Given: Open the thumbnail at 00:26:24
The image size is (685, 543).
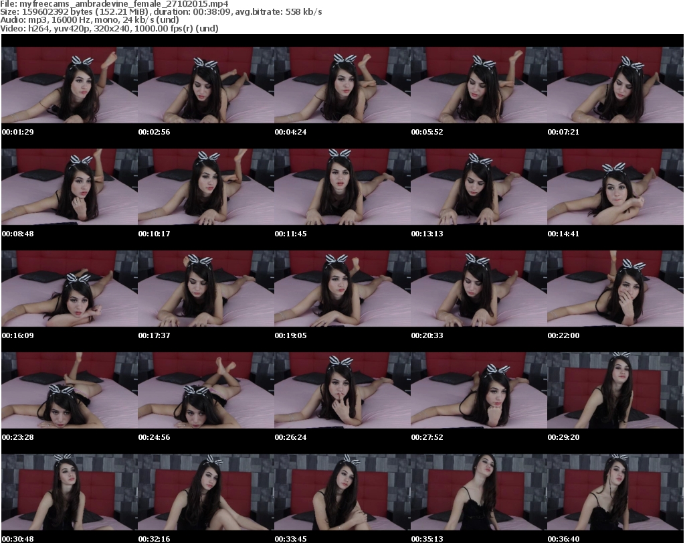Looking at the screenshot, I should [x=342, y=390].
